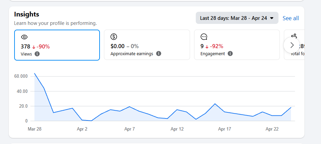Select the Engagement metric card
The width and height of the screenshot is (321, 144).
coord(237,45)
